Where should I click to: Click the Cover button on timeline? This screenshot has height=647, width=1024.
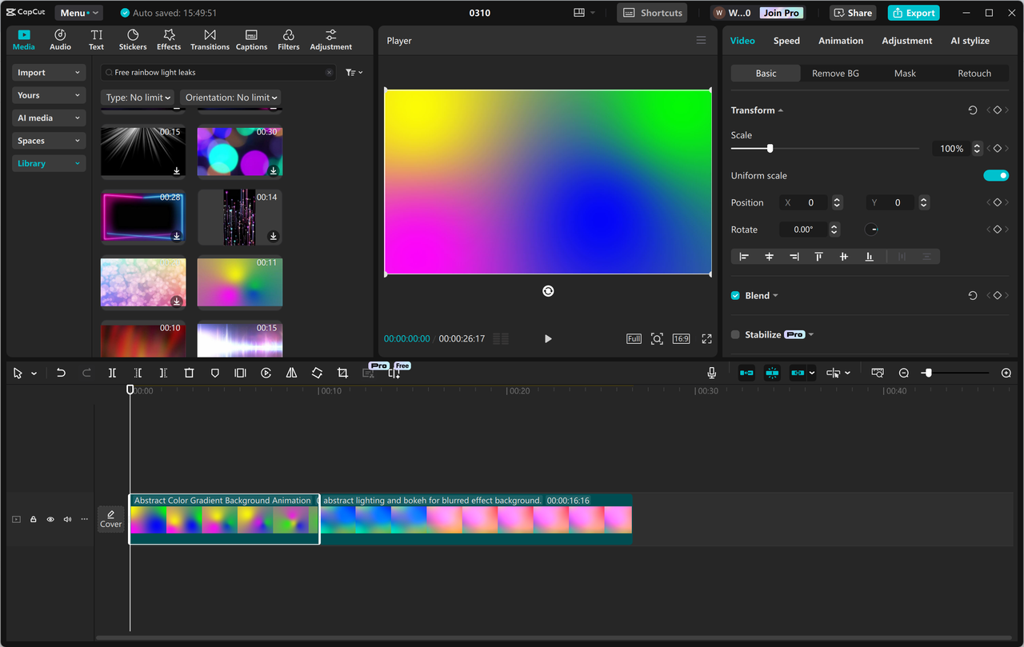click(110, 519)
